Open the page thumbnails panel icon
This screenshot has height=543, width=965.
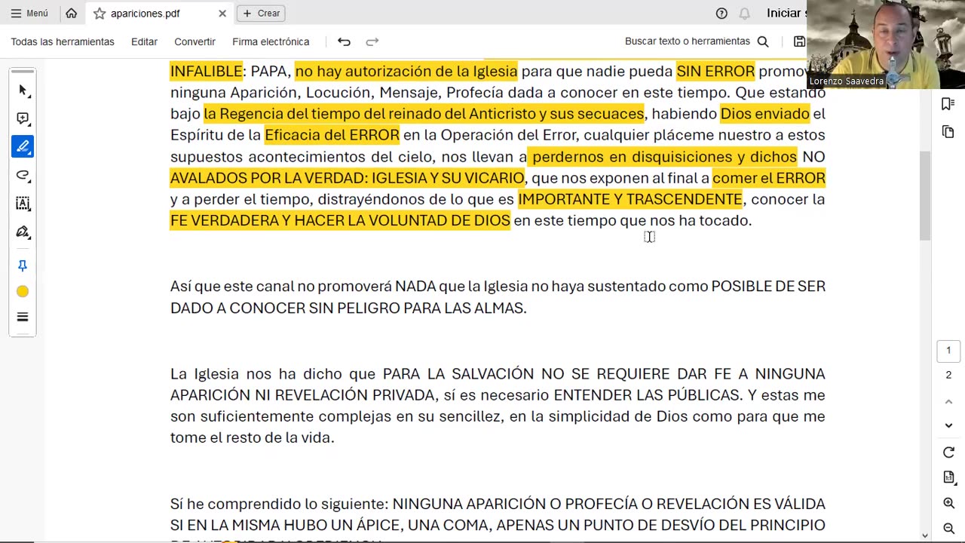tap(948, 132)
